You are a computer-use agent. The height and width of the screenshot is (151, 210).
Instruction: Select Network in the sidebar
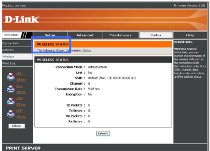[x=17, y=50]
